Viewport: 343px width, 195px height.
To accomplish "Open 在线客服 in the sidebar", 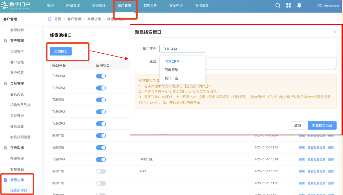I will tap(17, 158).
